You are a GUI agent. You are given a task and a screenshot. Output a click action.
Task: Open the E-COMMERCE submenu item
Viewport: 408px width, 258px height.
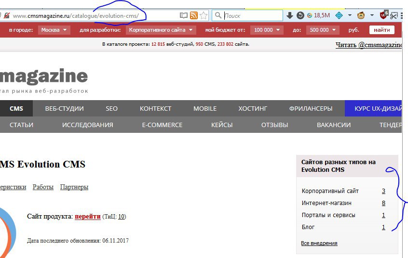[162, 125]
